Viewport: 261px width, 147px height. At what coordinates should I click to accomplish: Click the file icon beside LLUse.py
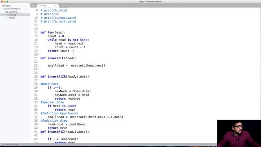[x=7, y=15]
